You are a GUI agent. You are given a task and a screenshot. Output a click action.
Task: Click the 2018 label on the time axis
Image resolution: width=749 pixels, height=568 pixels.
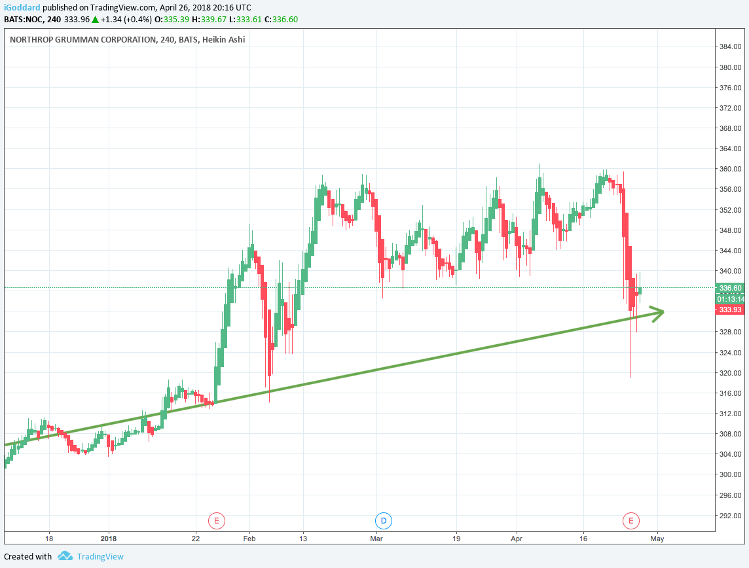coord(109,539)
